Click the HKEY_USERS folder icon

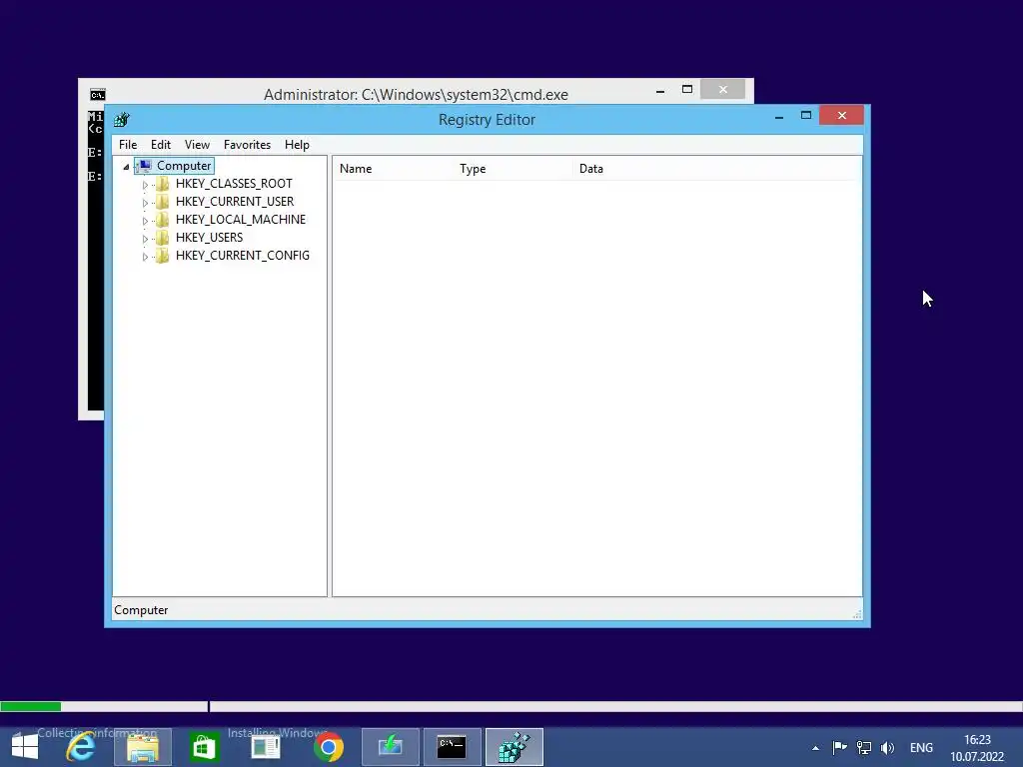click(163, 238)
